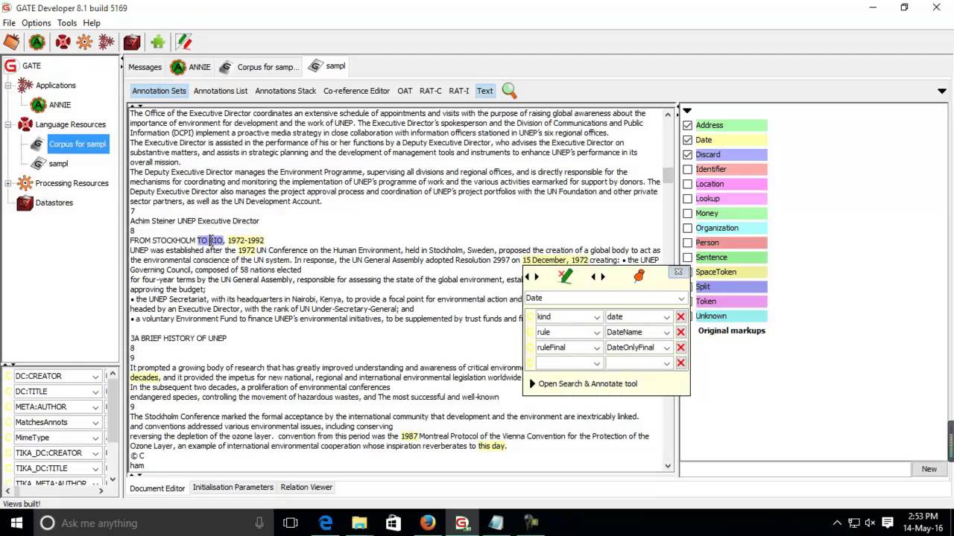Screen dimensions: 954x536
Task: Click the red multi-gear application toolbar icon
Action: tap(107, 42)
